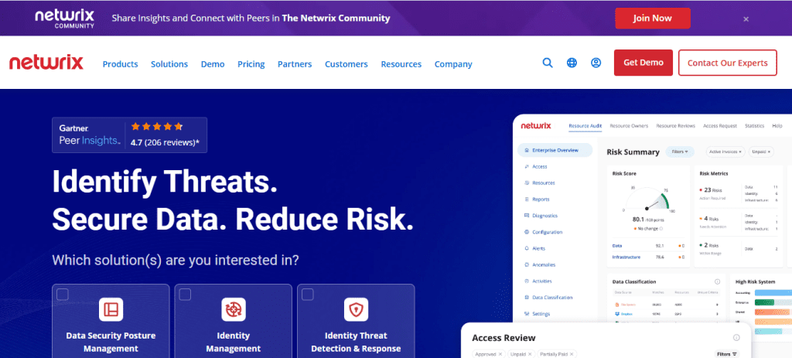Remove the Unpaid chip in Risk Summary
Image resolution: width=792 pixels, height=358 pixels.
770,152
